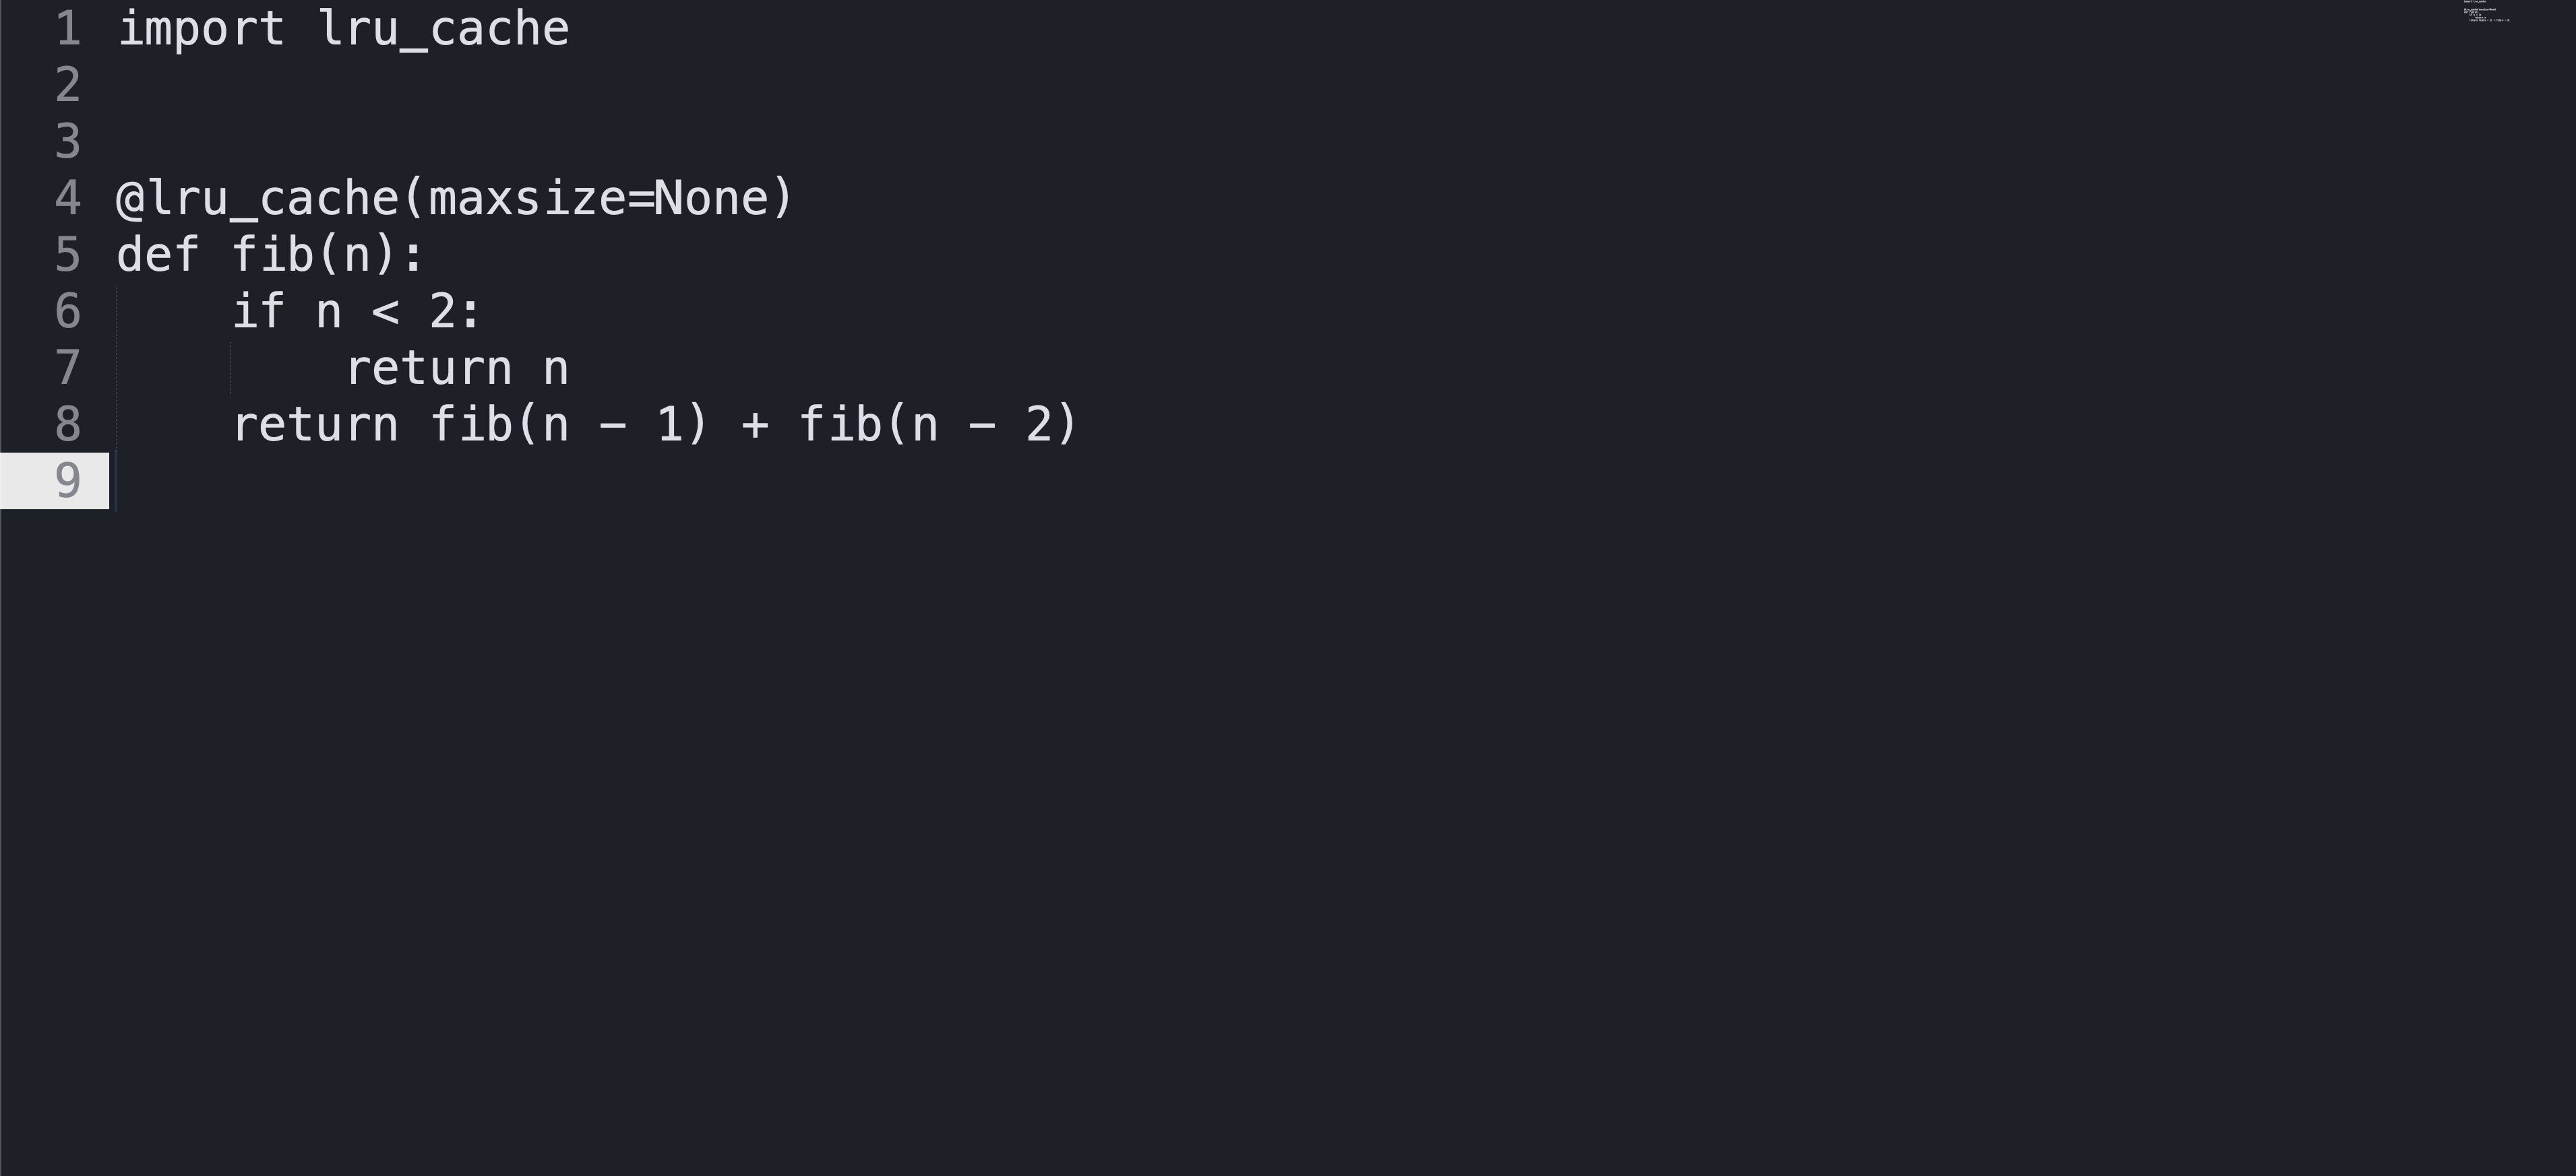Click the 'def' keyword on line 5
Image resolution: width=2576 pixels, height=1176 pixels.
[x=158, y=255]
